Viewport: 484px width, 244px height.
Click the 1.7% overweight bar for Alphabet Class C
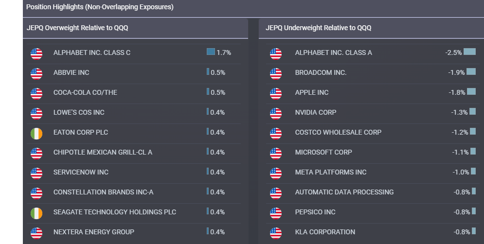(x=211, y=52)
